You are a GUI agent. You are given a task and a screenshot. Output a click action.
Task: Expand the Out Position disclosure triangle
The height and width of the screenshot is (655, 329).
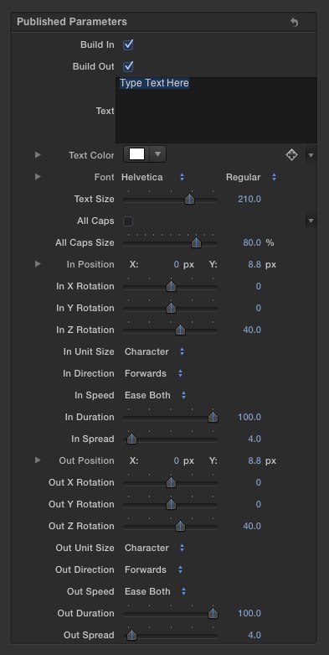38,460
